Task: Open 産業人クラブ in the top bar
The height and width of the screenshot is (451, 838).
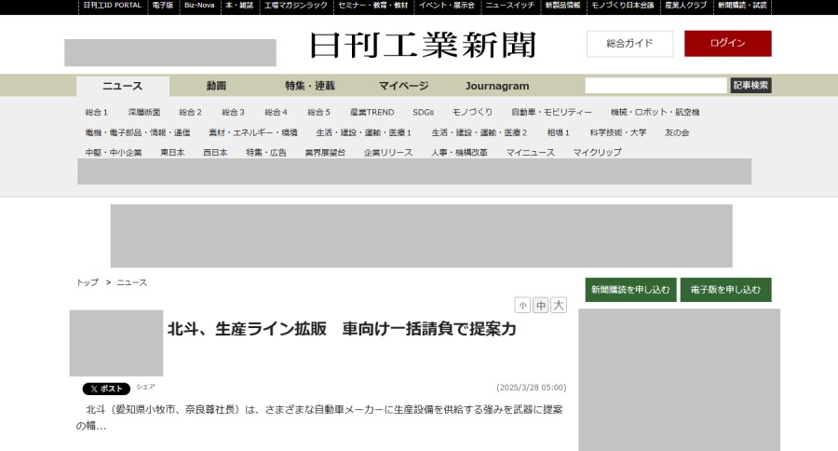Action: pyautogui.click(x=685, y=6)
